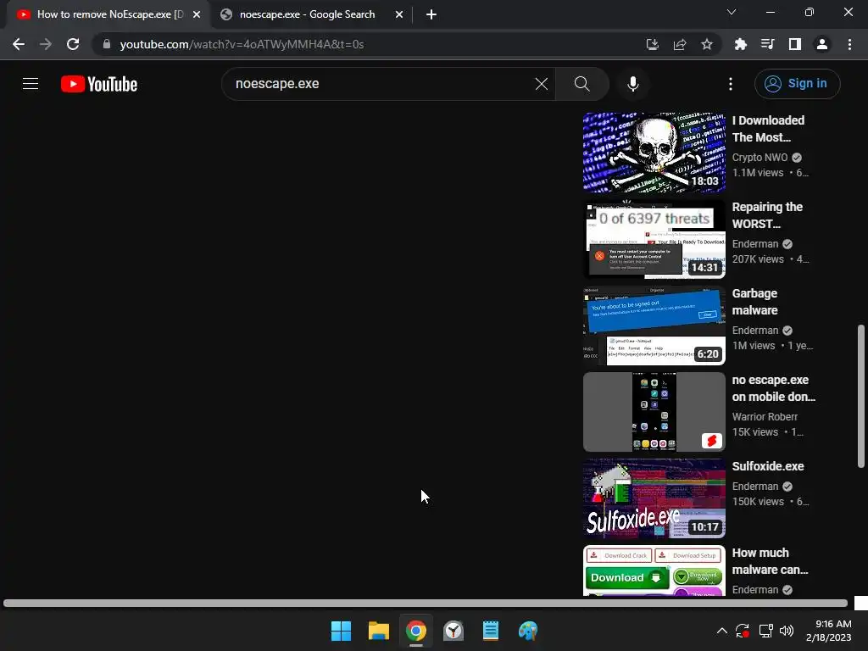
Task: Reload the YouTube page
Action: (x=73, y=44)
